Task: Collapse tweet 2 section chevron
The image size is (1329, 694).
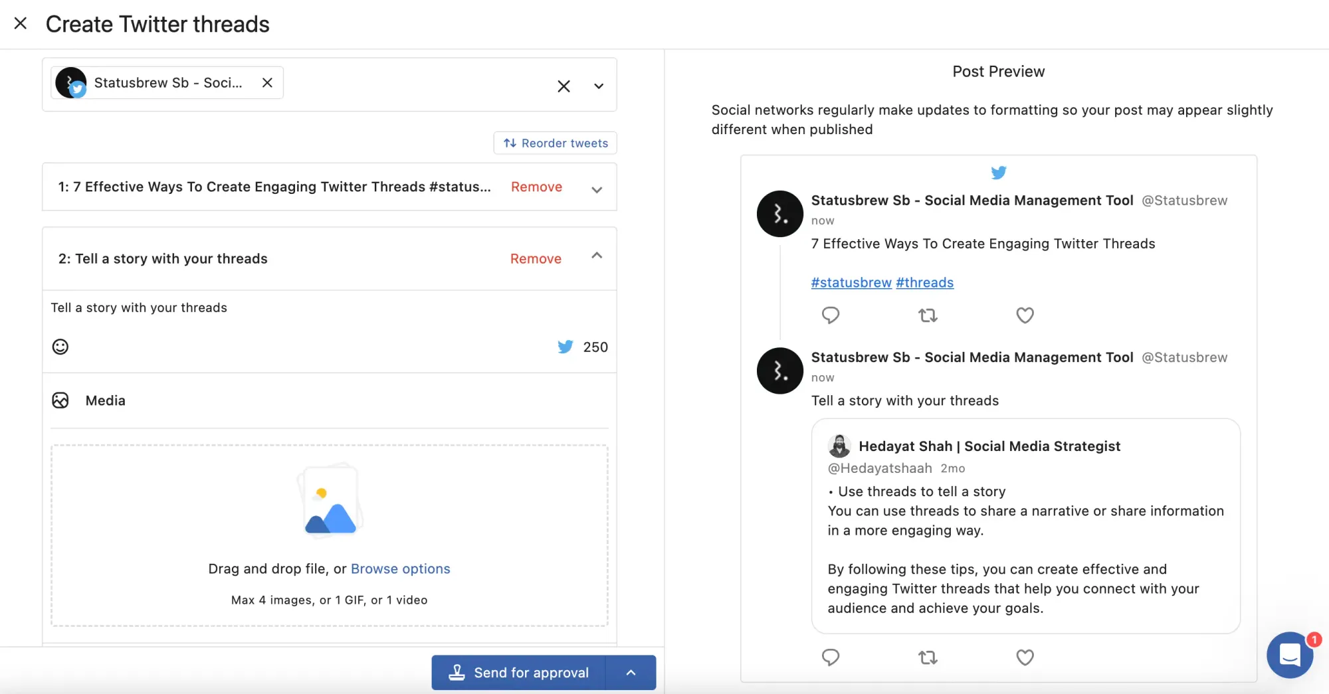Action: pyautogui.click(x=597, y=256)
